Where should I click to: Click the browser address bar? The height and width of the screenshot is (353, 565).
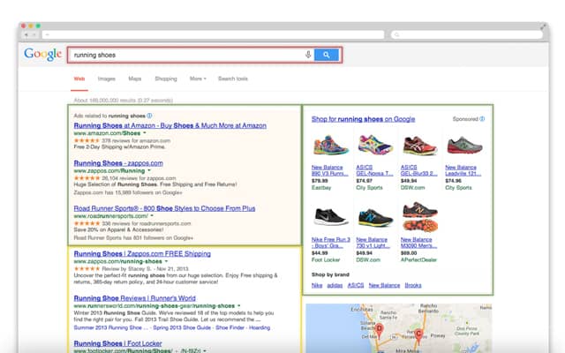click(x=213, y=34)
